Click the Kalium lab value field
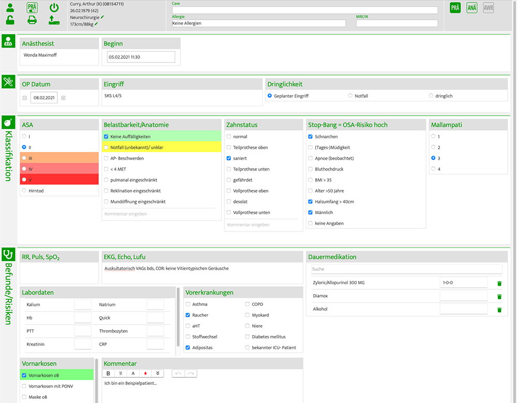 coord(83,305)
